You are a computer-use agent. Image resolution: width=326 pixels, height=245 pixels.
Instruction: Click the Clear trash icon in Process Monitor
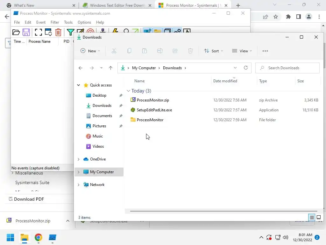click(x=58, y=32)
